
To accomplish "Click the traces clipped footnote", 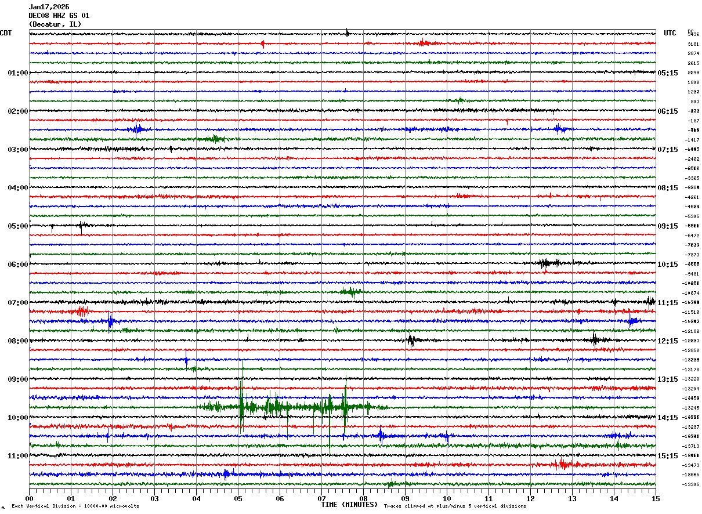I will pyautogui.click(x=455, y=506).
